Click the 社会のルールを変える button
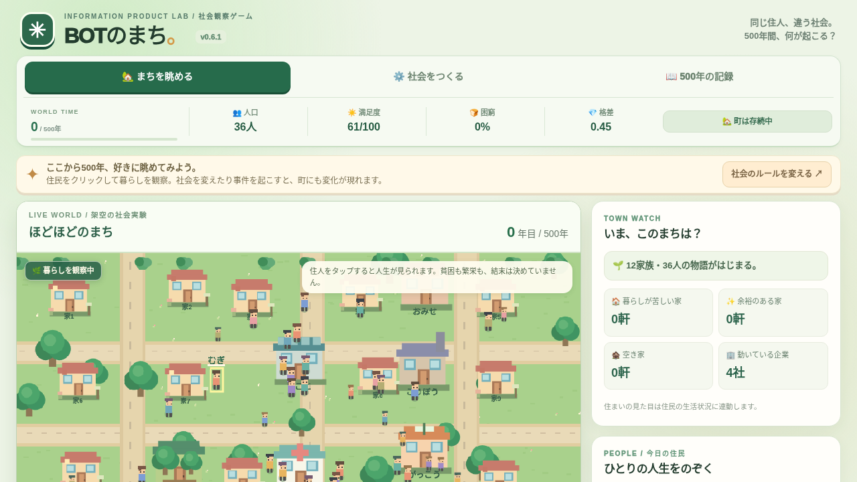 click(x=777, y=174)
